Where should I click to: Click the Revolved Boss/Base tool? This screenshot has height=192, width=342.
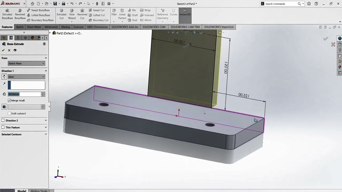[20, 14]
